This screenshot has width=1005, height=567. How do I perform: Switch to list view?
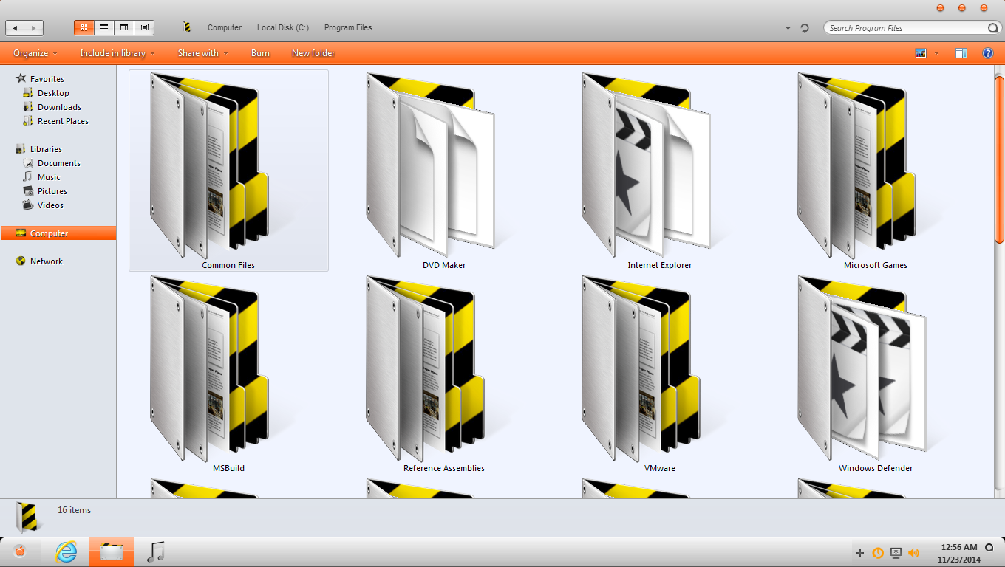click(x=103, y=27)
